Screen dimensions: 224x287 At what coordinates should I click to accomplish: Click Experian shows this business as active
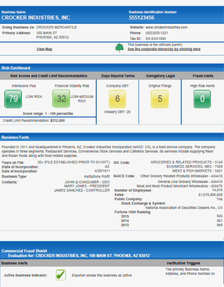pos(101,275)
